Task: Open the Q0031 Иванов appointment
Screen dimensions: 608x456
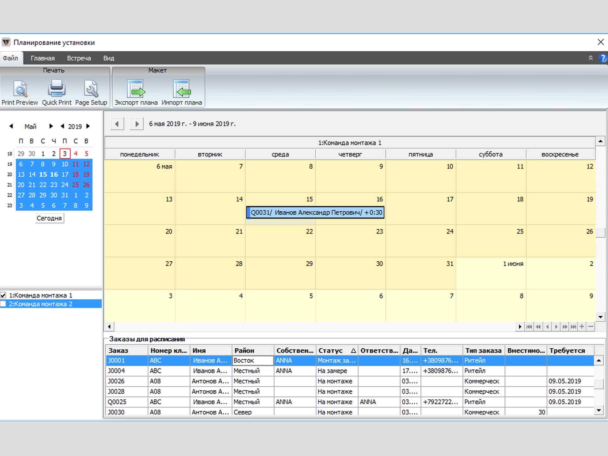Action: coord(315,212)
